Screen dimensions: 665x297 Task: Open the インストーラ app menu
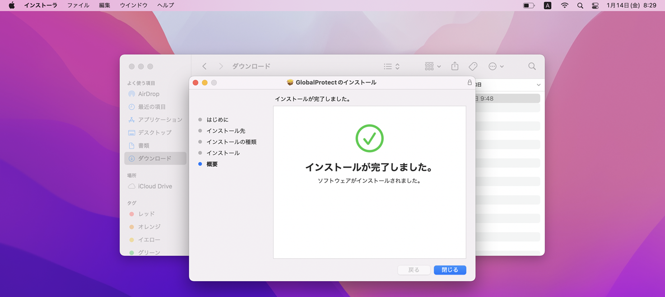(41, 5)
